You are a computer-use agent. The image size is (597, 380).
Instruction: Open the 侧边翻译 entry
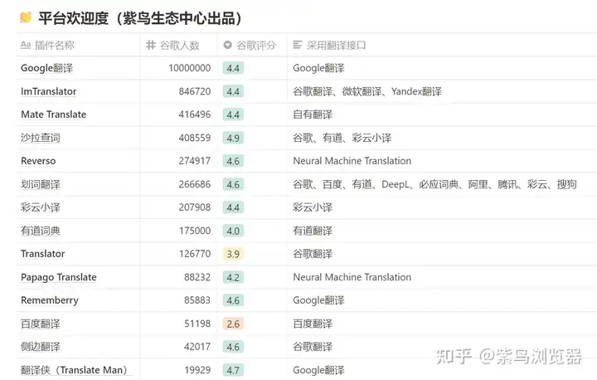tap(41, 347)
